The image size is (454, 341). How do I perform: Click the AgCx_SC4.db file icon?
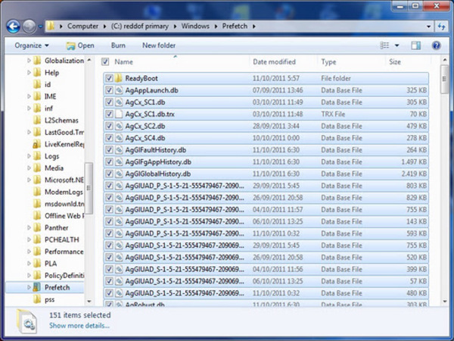(119, 138)
